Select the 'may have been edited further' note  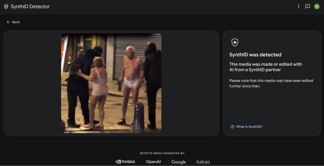271,83
